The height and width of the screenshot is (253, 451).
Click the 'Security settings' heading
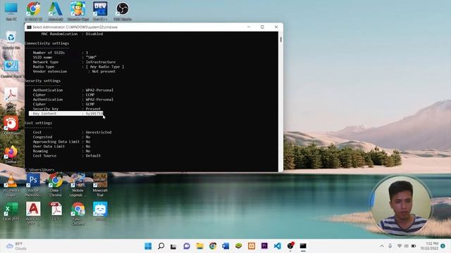(x=42, y=81)
